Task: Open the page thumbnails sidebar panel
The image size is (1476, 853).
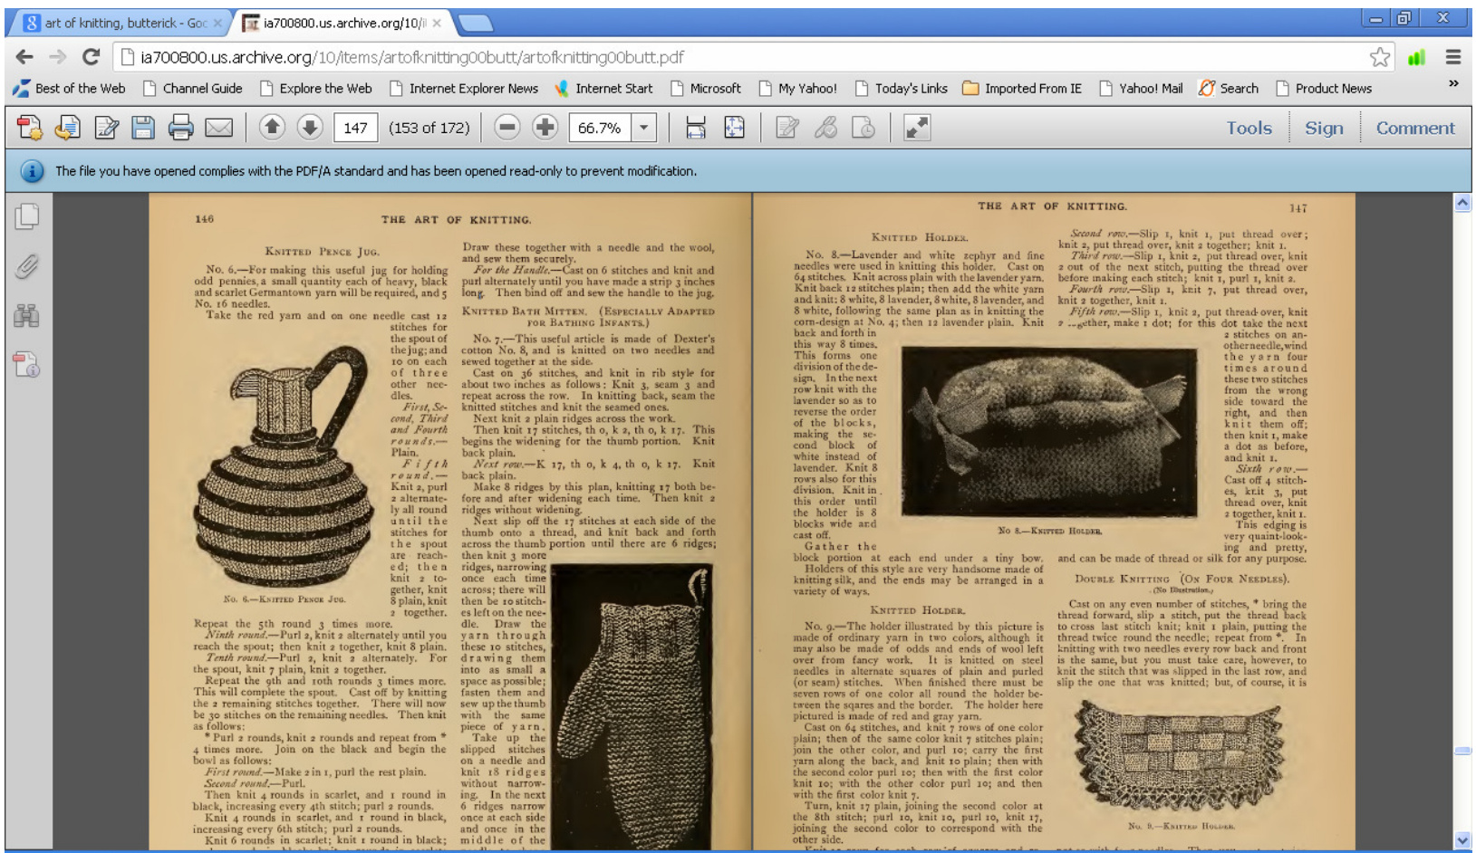Action: 27,216
